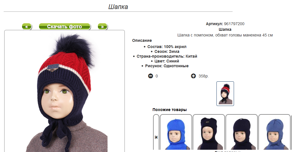Jump to first item in similar products carousel
Screen dimensions: 292x152
tap(156, 137)
